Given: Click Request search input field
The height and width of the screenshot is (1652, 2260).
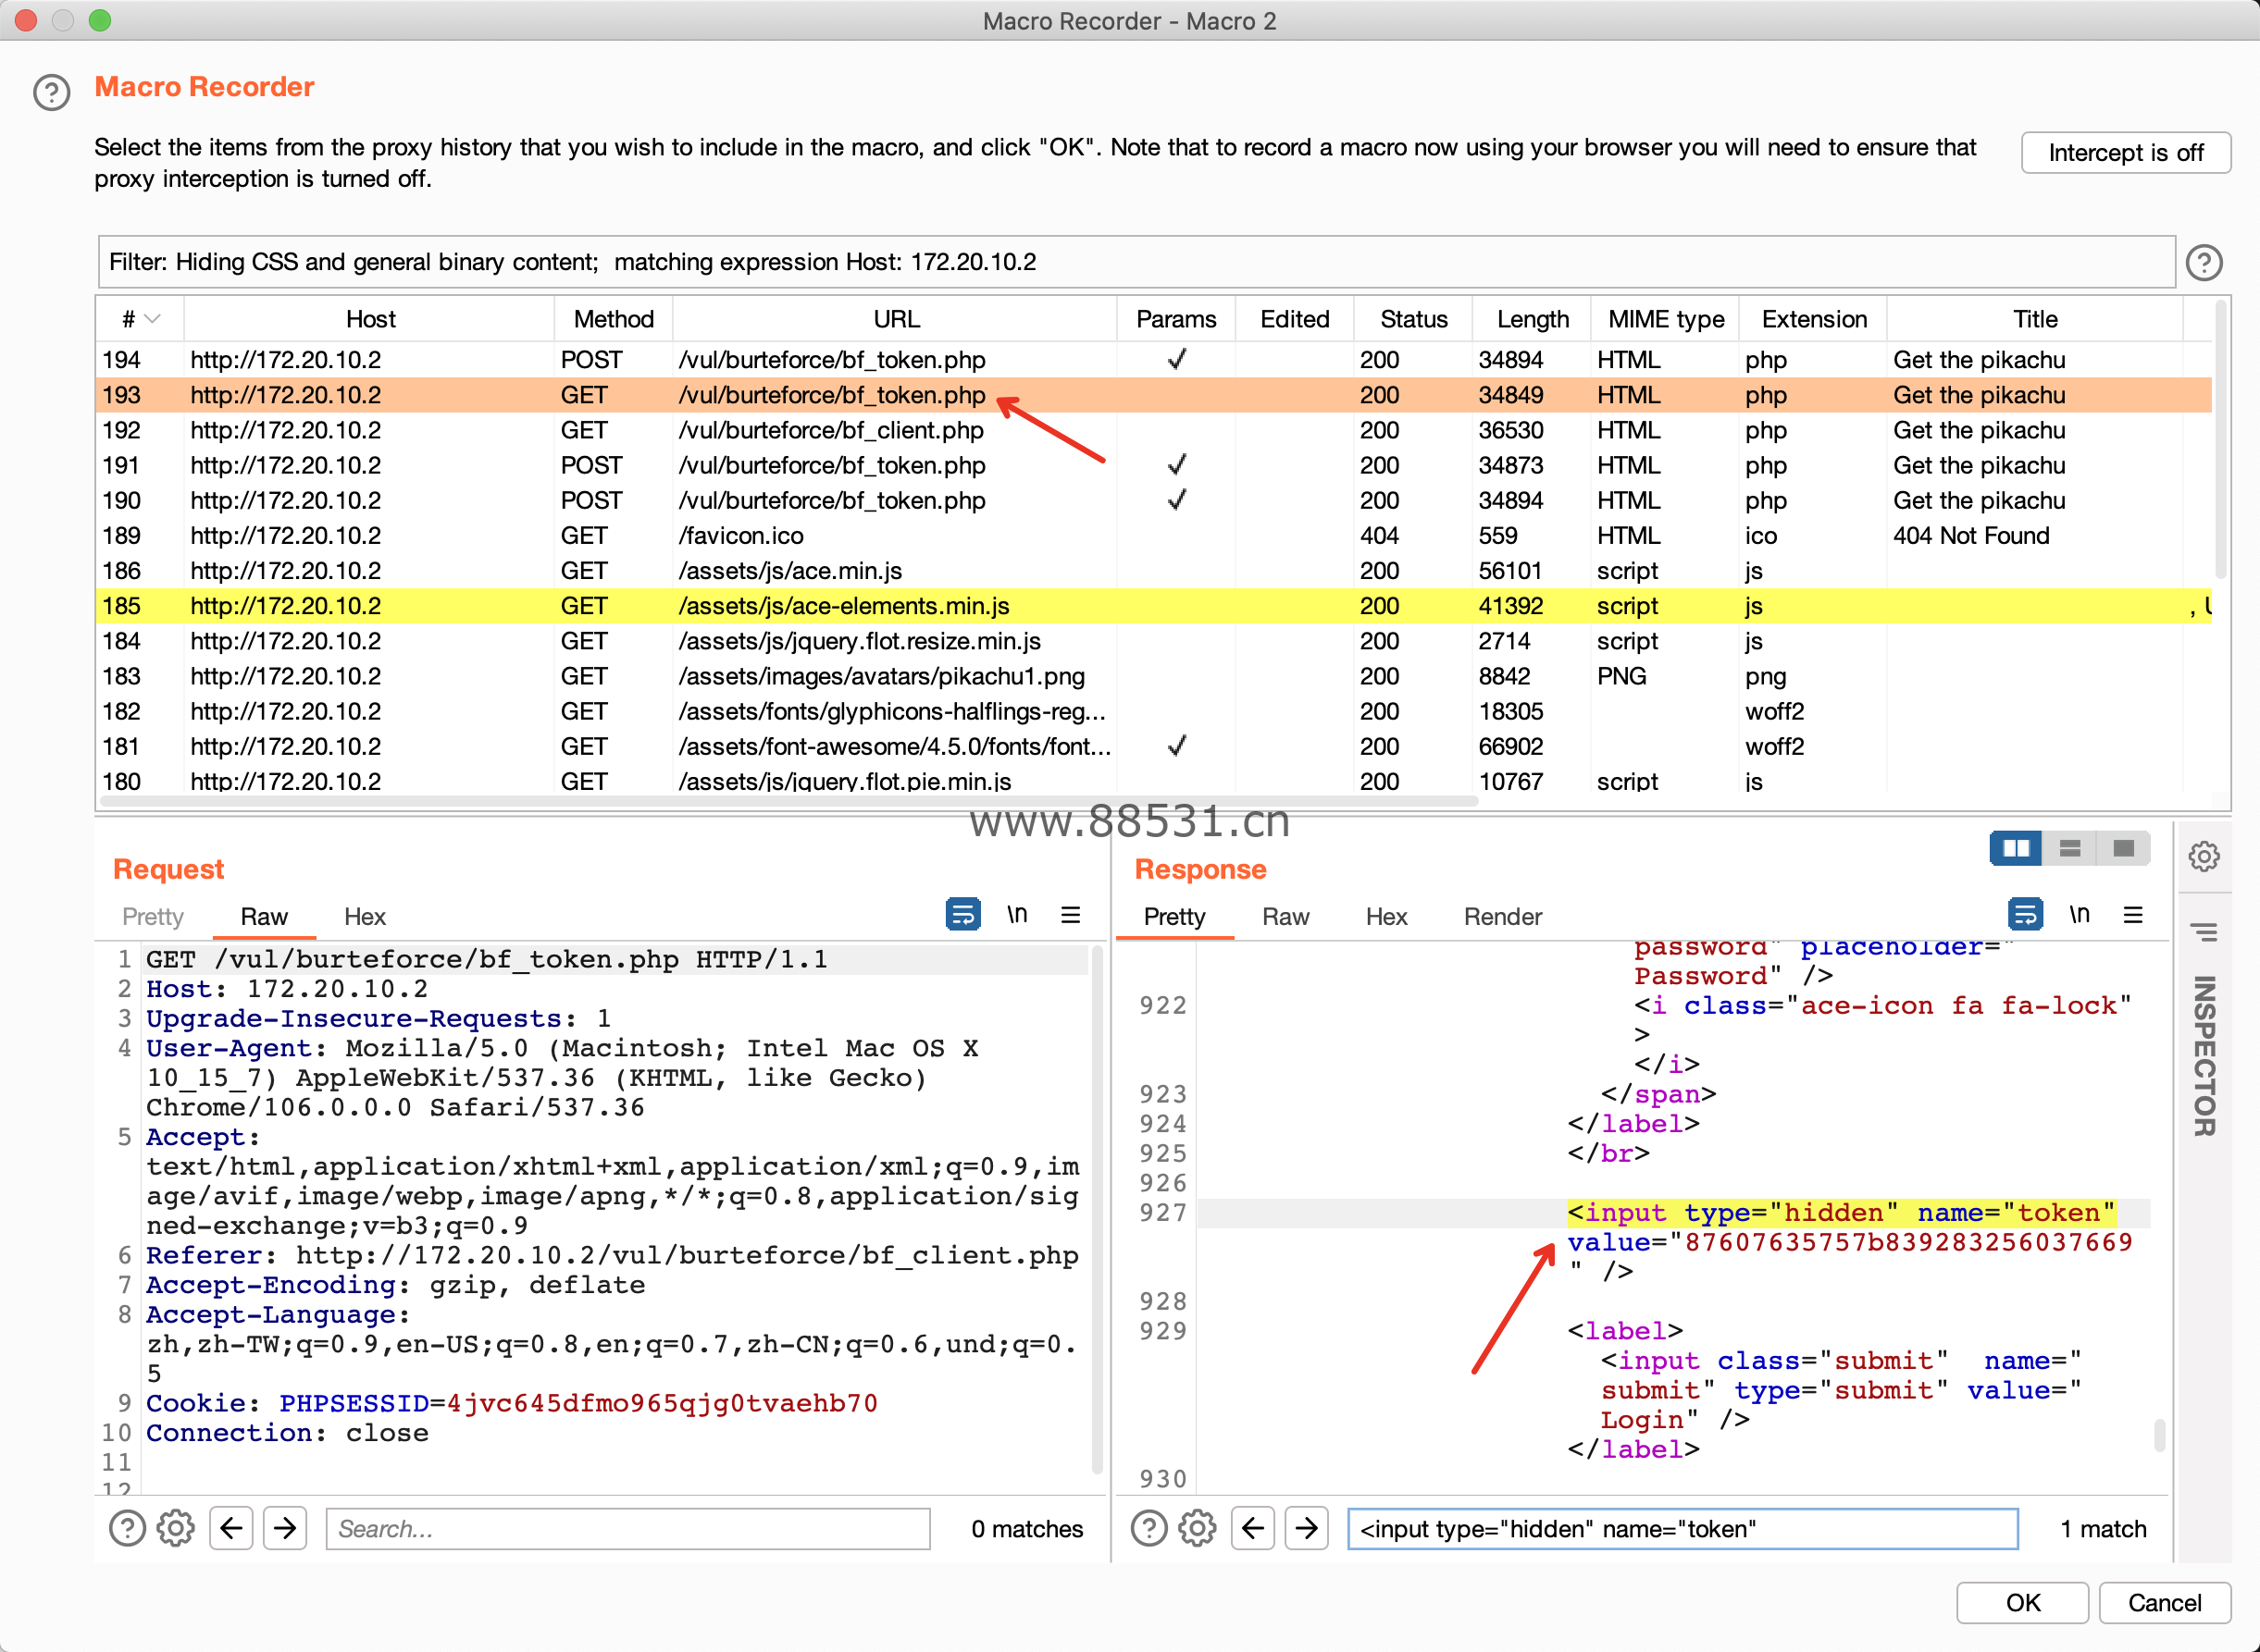Looking at the screenshot, I should (x=628, y=1528).
